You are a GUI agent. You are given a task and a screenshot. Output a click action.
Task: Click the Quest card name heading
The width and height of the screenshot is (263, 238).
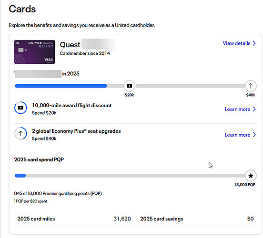click(70, 45)
